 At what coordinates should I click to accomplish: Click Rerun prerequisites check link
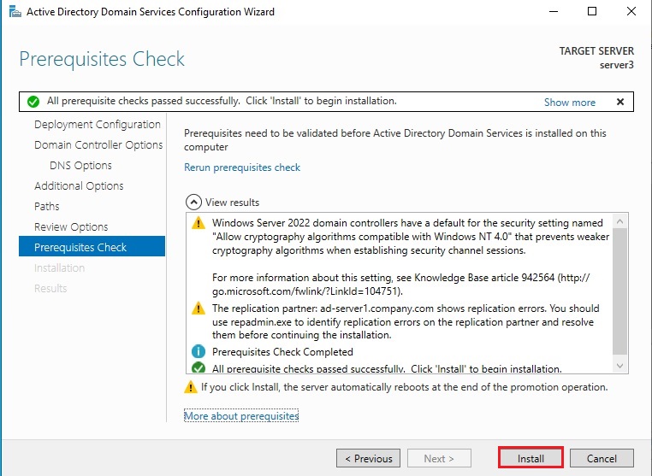click(x=242, y=167)
